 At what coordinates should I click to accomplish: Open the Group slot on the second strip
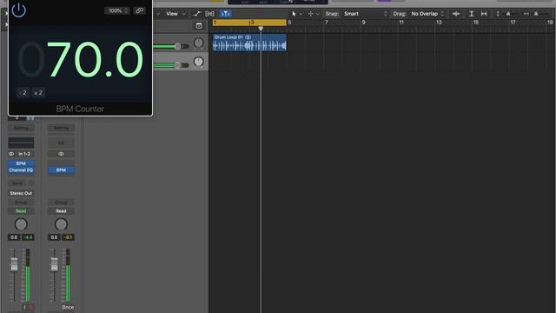coord(61,203)
